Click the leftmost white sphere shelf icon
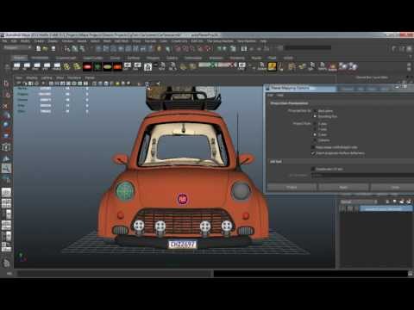 342,66
